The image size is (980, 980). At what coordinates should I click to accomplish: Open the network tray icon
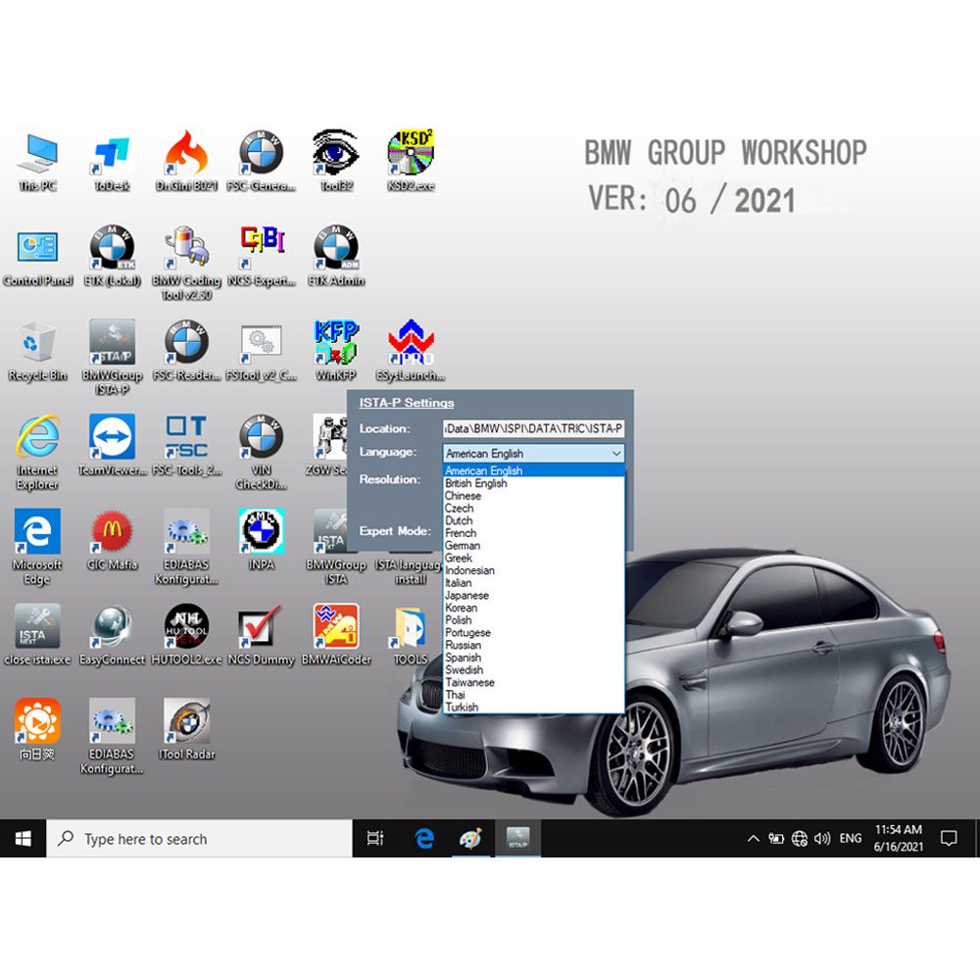[800, 839]
